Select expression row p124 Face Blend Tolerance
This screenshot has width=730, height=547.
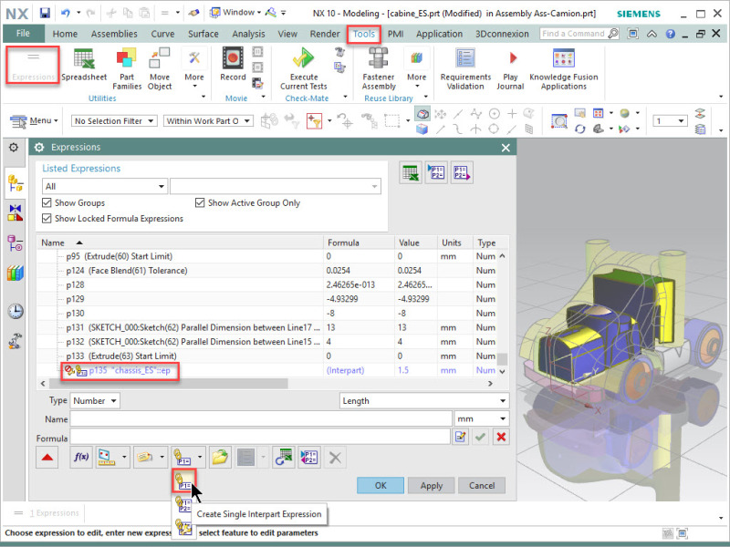coord(266,270)
